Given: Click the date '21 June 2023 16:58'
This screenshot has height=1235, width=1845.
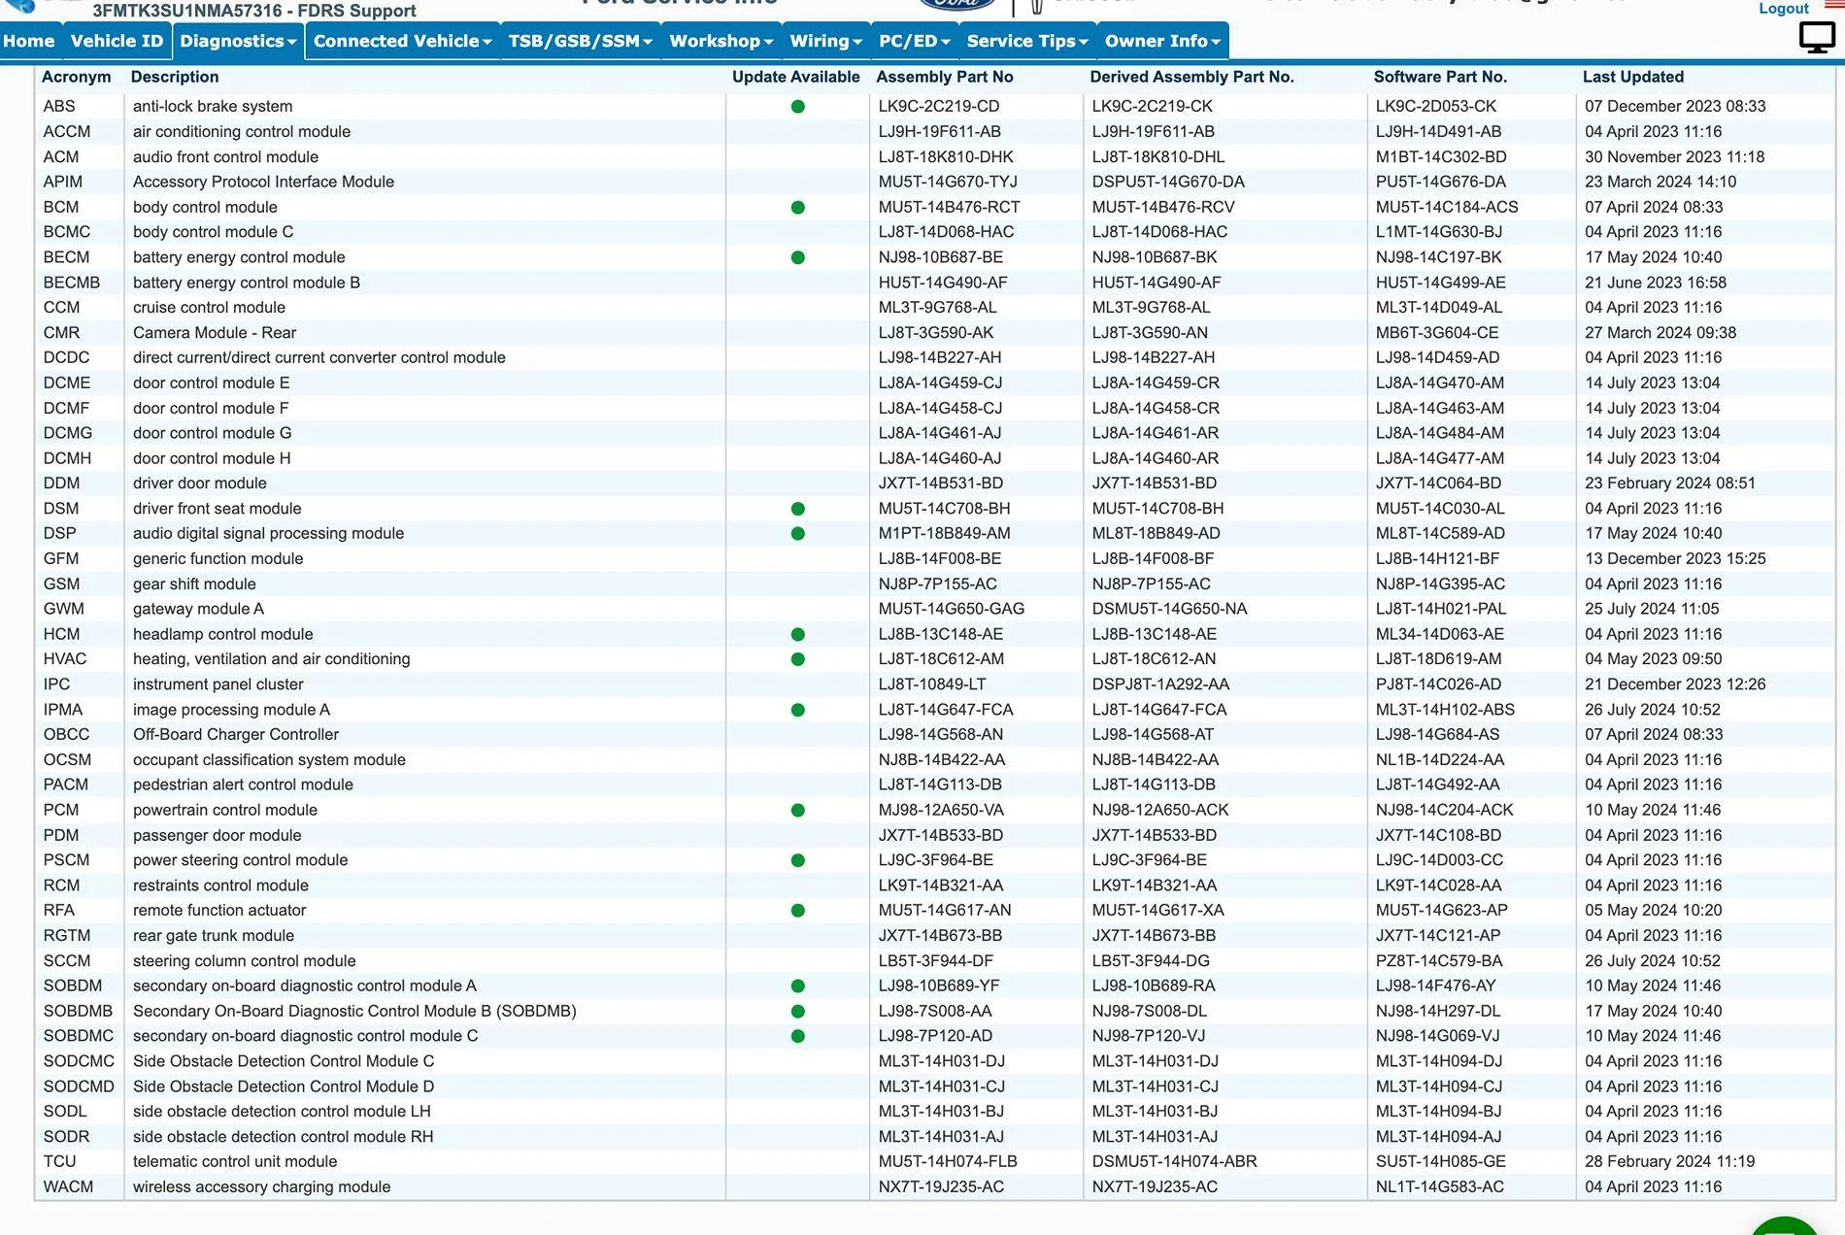Looking at the screenshot, I should 1656,283.
